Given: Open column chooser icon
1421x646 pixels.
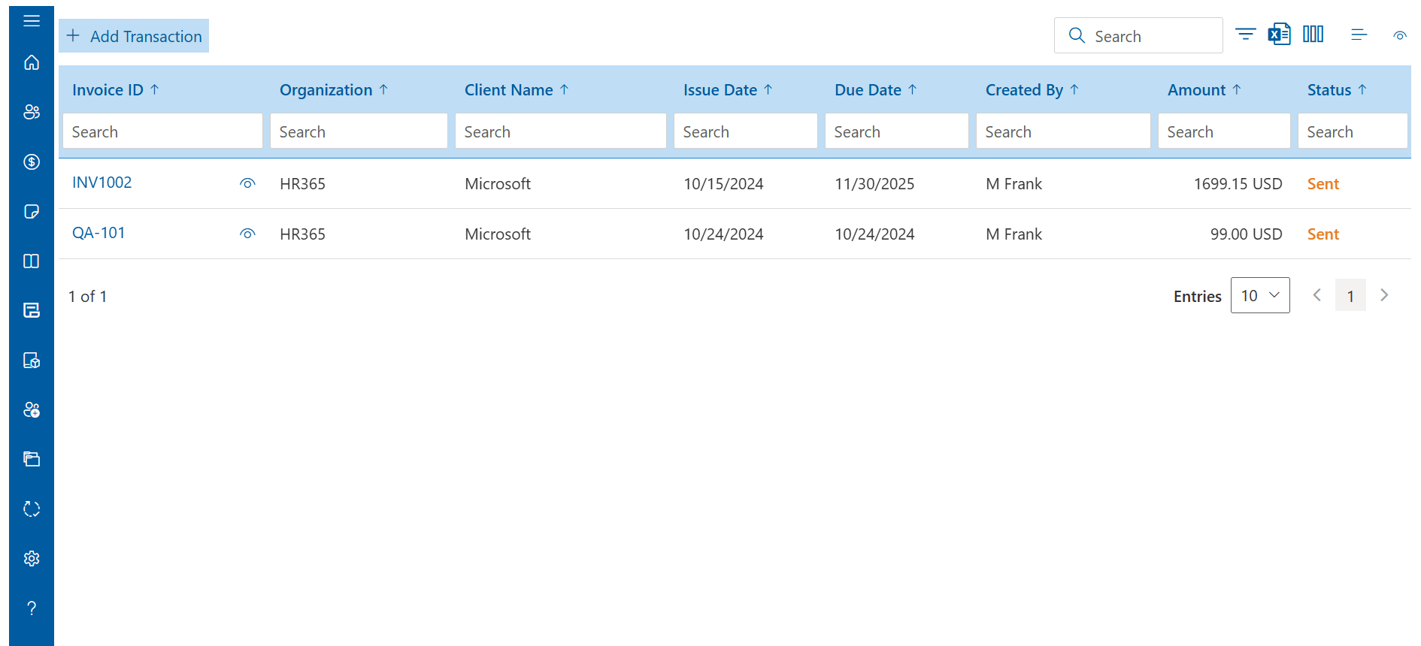Looking at the screenshot, I should pos(1313,35).
